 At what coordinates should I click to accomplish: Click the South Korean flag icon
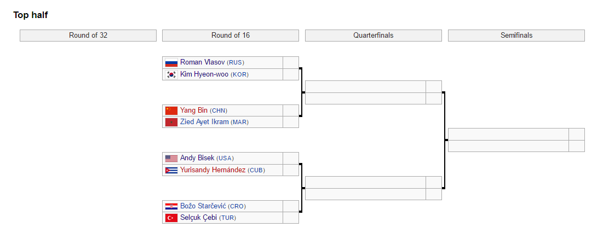coord(171,75)
